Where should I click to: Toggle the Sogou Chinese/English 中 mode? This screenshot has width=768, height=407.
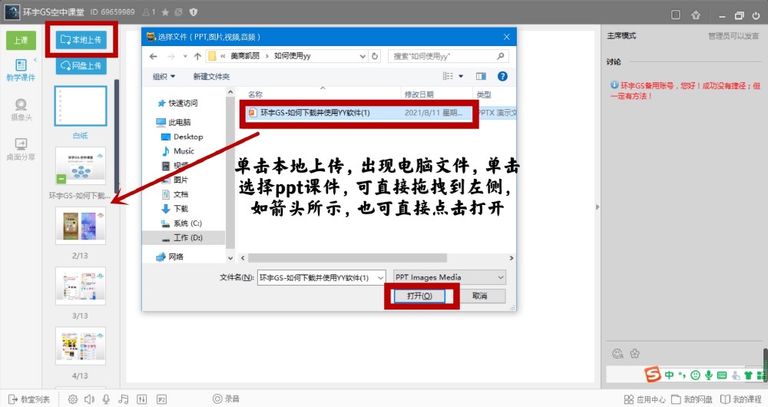pos(669,376)
